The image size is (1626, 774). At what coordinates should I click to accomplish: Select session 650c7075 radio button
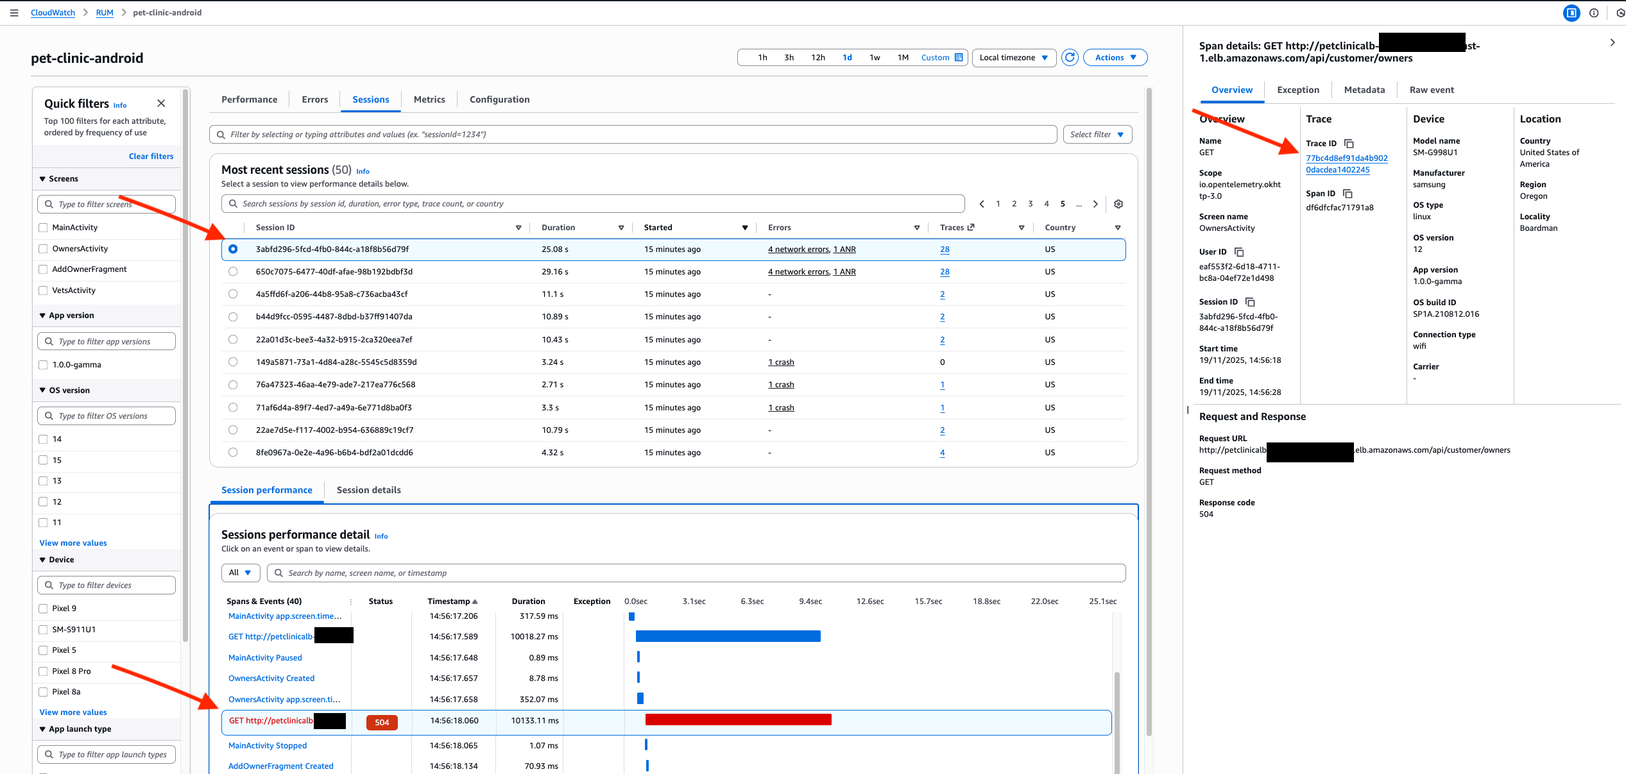pos(233,271)
